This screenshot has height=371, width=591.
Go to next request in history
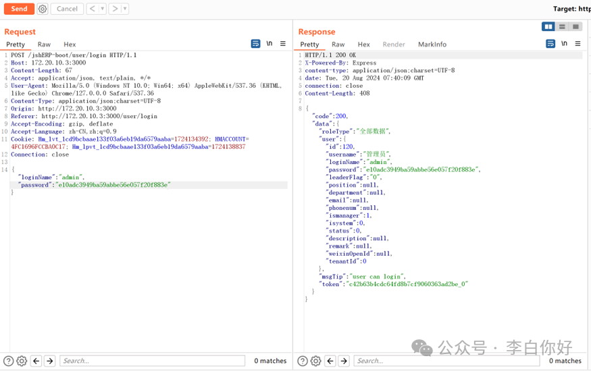click(115, 9)
